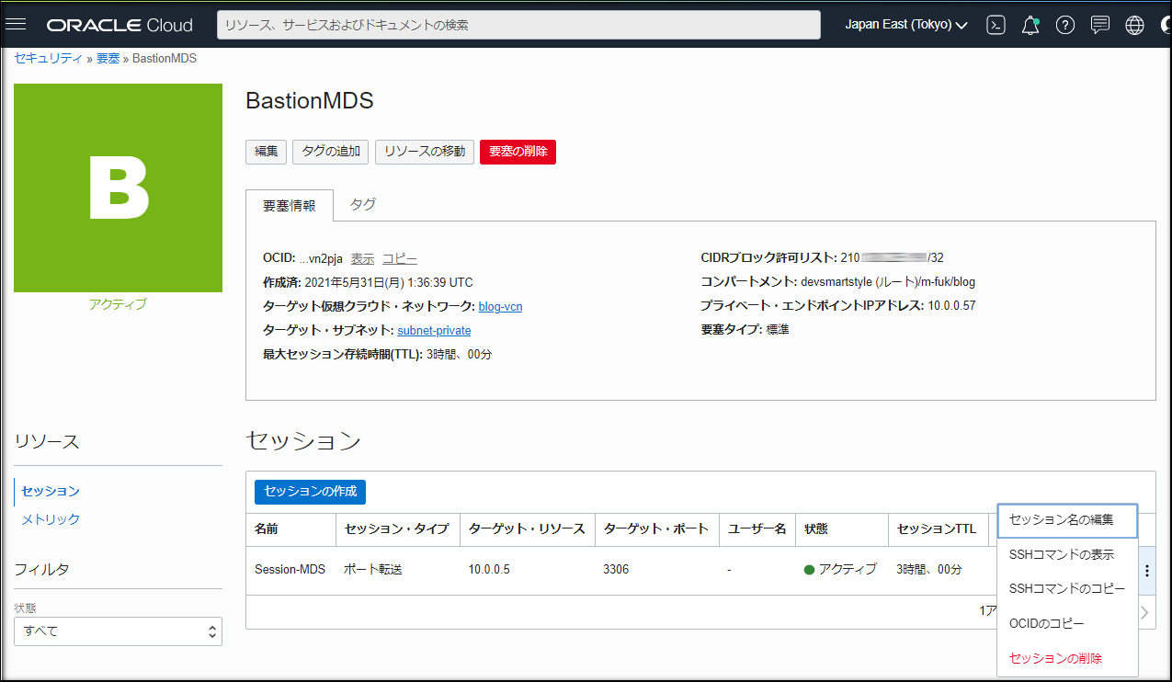This screenshot has width=1172, height=682.
Task: Click the セッションTTL column header
Action: click(937, 529)
